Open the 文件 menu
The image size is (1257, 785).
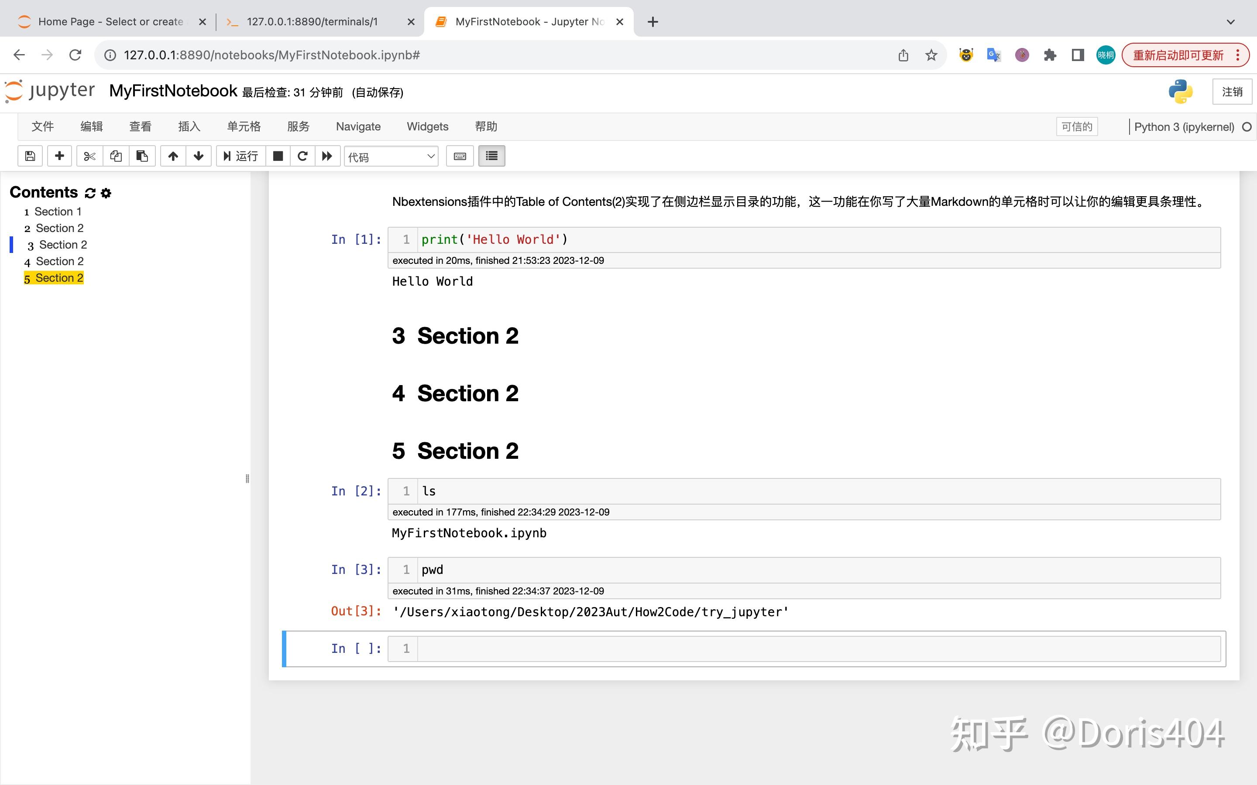click(43, 126)
